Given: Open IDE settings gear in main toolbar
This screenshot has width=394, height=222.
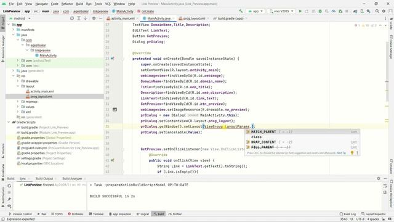Looking at the screenshot, I should 384,11.
